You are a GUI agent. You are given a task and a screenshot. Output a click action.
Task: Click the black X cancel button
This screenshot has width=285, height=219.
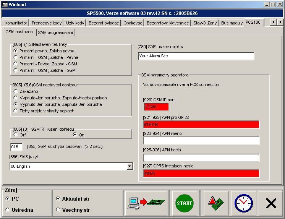(x=271, y=203)
